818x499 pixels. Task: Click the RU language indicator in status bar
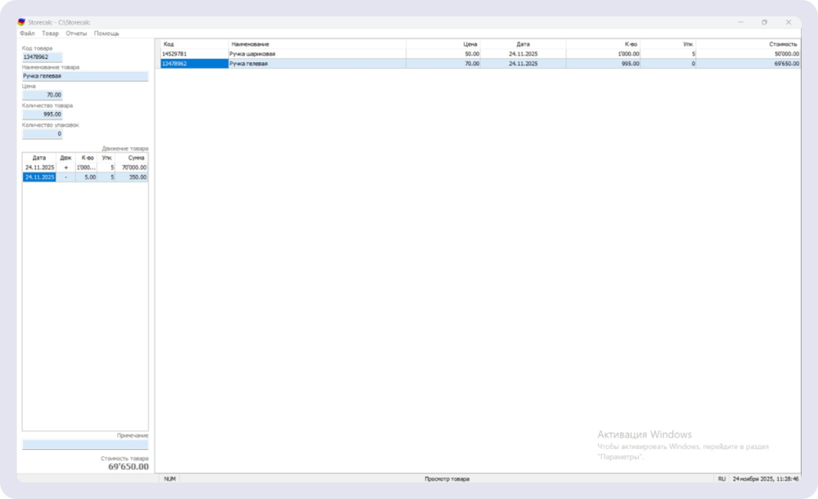tap(721, 479)
